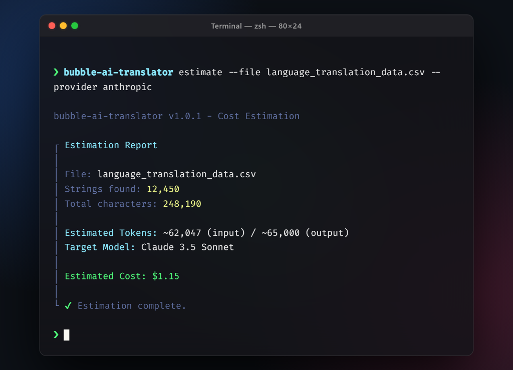Click the red close window button
This screenshot has height=370, width=513.
tap(52, 26)
